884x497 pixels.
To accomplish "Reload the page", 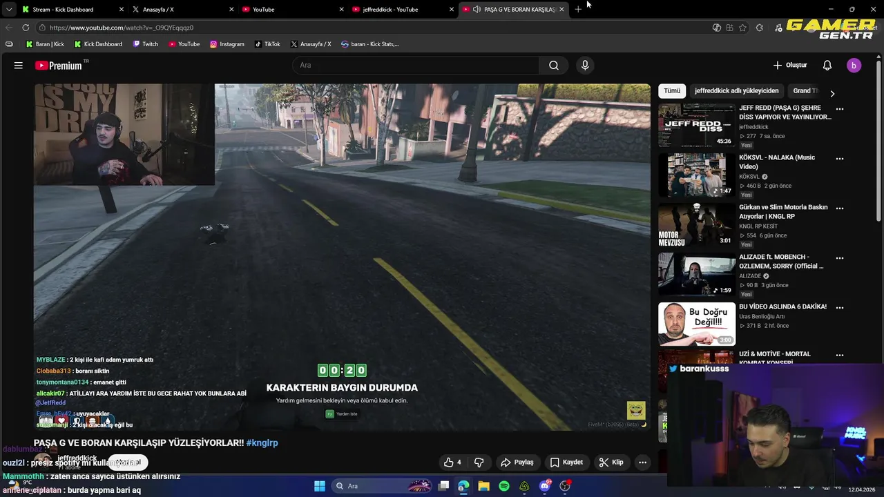I will pyautogui.click(x=26, y=28).
